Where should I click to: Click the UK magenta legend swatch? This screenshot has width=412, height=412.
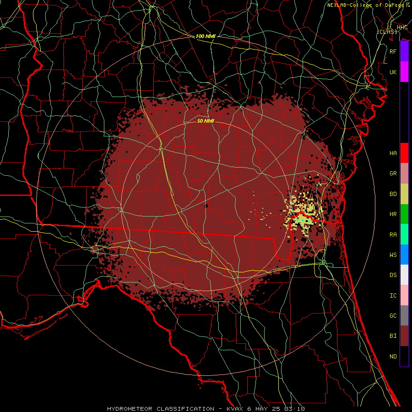(x=404, y=72)
